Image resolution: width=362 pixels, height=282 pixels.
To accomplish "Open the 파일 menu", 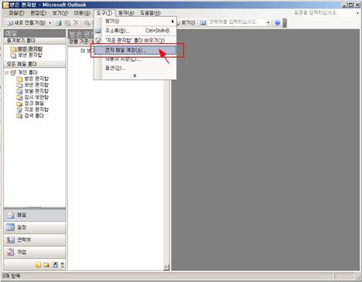I will tap(16, 13).
